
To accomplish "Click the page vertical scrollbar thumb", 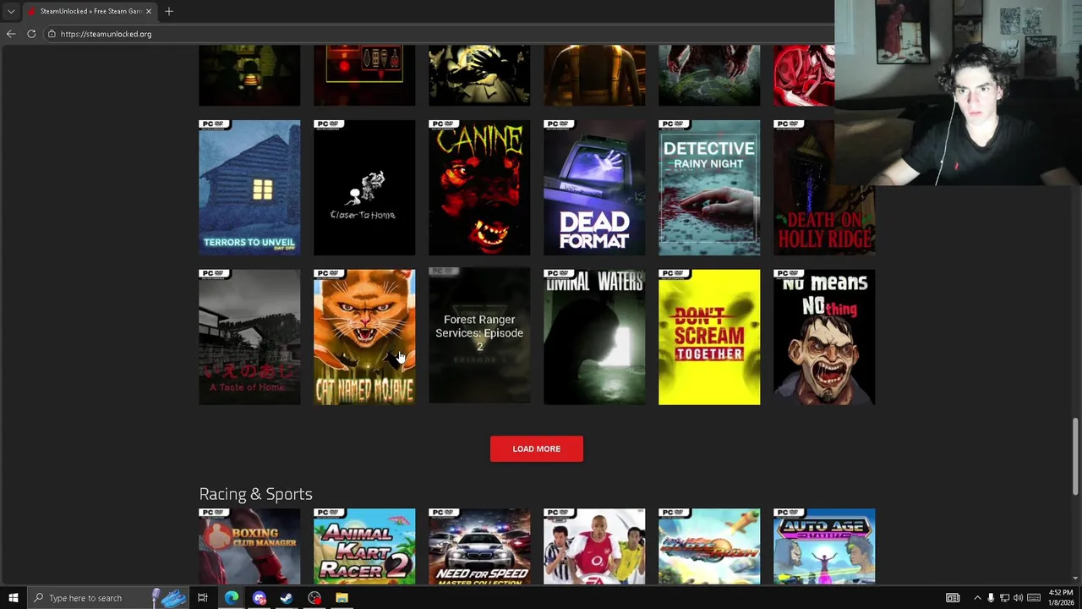I will pyautogui.click(x=1076, y=457).
